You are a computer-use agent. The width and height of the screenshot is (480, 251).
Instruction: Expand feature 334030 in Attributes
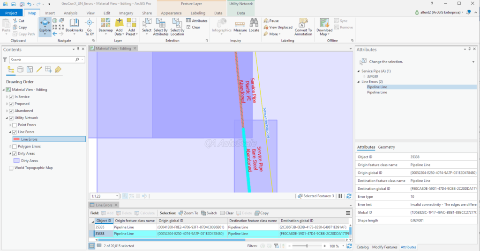pos(364,76)
